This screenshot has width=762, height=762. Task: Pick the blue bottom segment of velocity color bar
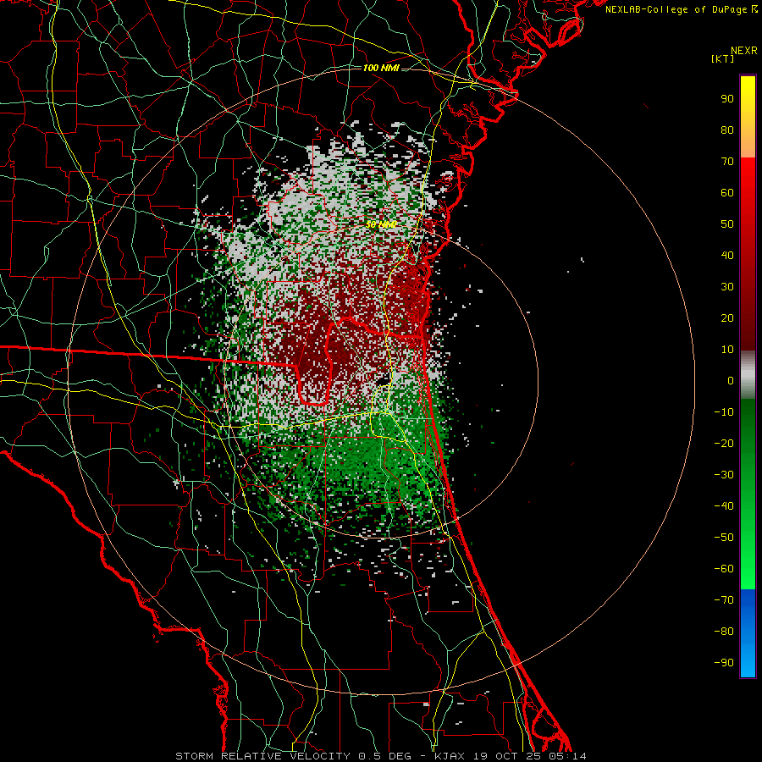748,633
